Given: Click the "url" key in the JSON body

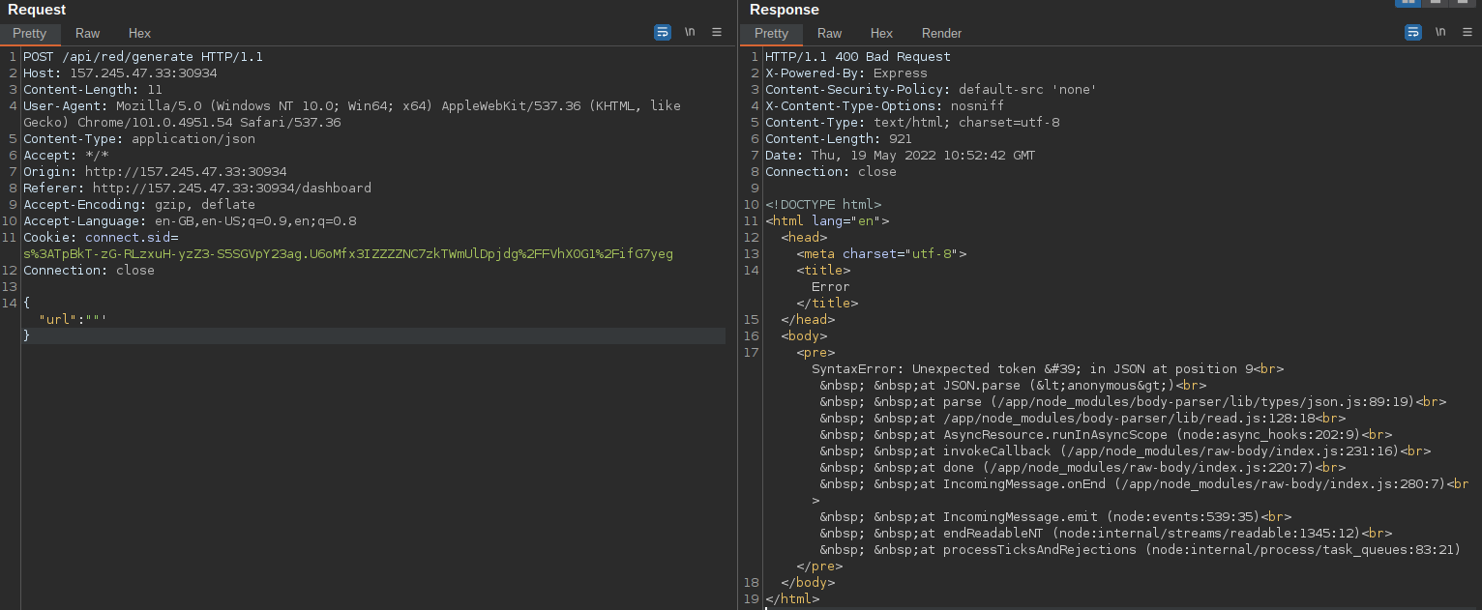Looking at the screenshot, I should [57, 319].
